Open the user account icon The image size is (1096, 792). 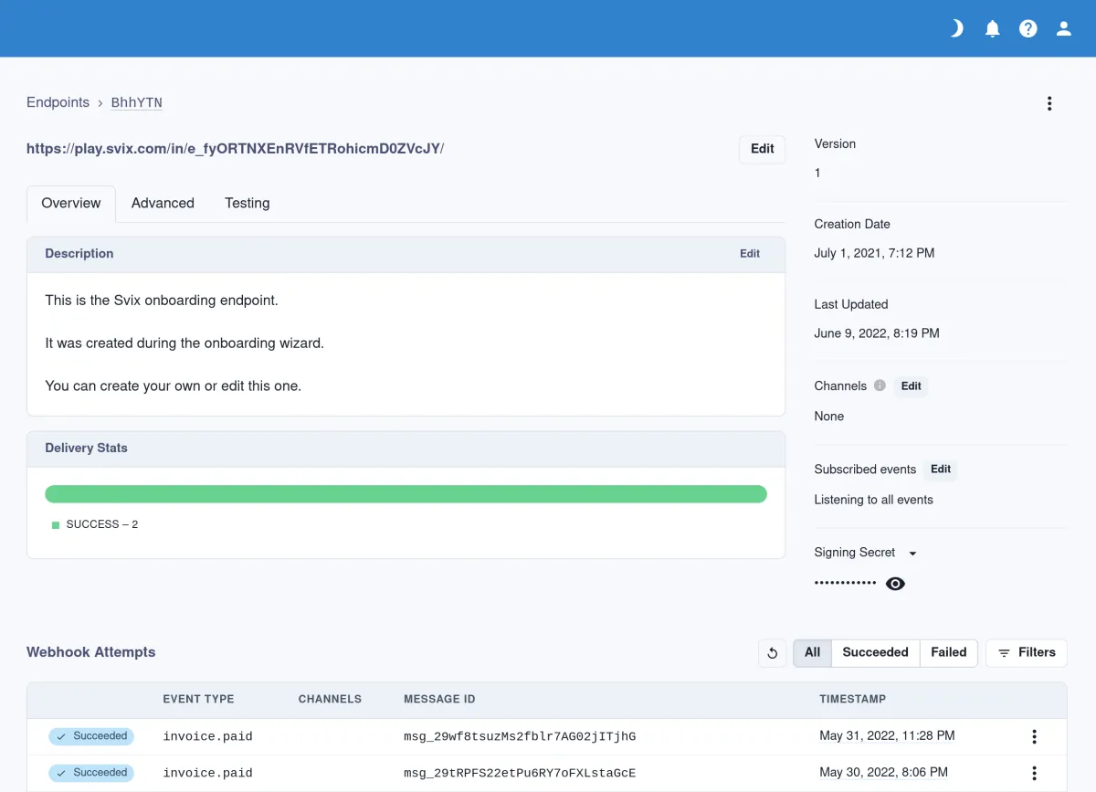[1064, 28]
